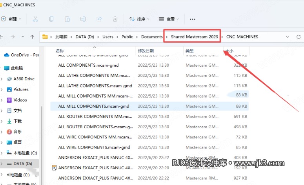Open OneDrive in the sidebar
This screenshot has width=304, height=185.
21,55
